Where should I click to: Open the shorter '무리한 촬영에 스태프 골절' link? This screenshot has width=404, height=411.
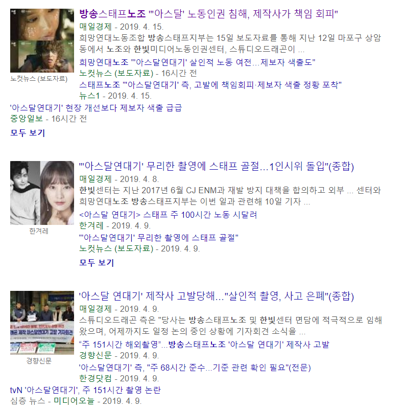click(x=159, y=238)
